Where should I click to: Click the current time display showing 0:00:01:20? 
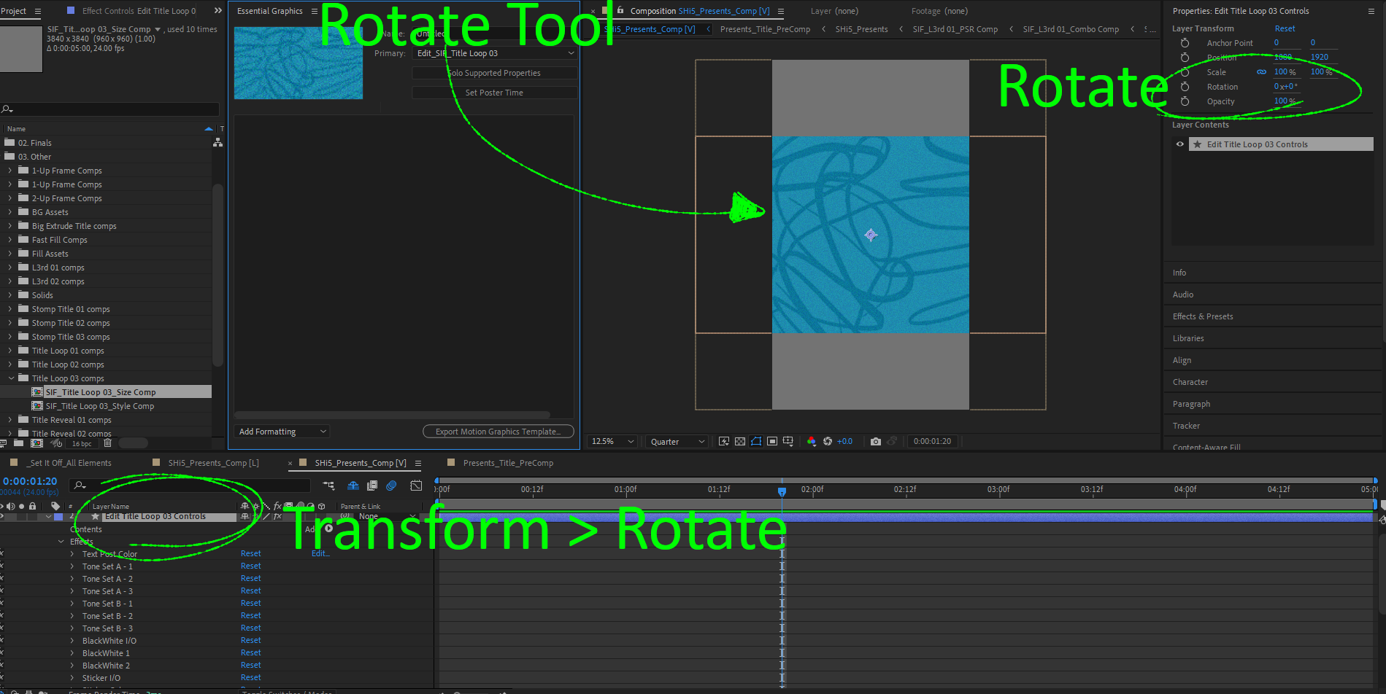(30, 480)
